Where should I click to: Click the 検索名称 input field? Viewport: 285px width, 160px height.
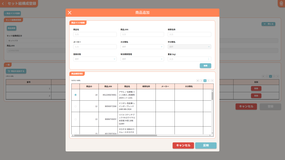pyautogui.click(x=189, y=34)
